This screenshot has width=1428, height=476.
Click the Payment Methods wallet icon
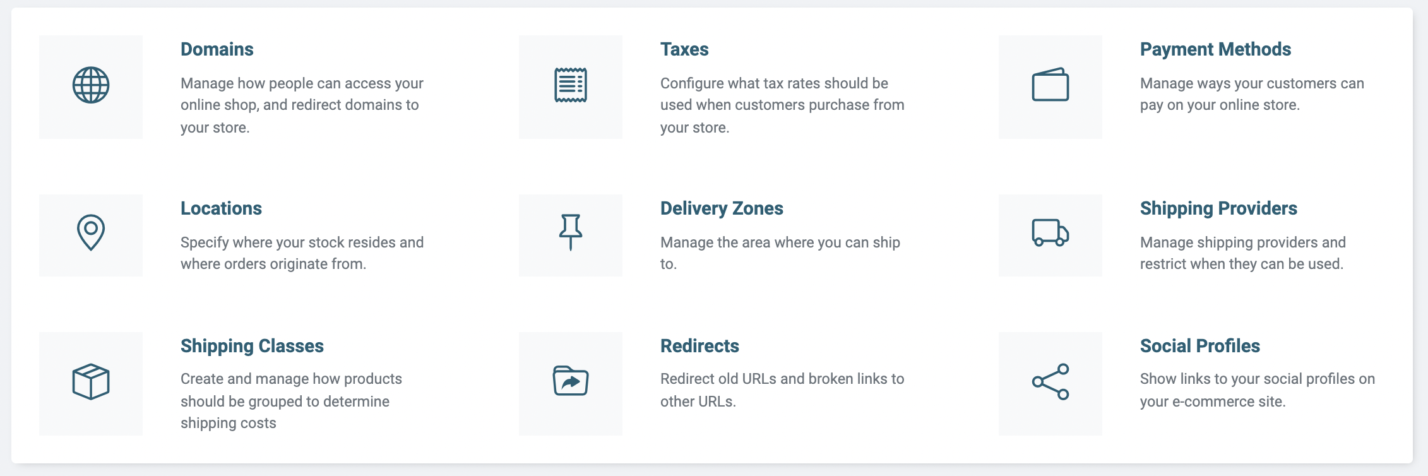[1050, 85]
